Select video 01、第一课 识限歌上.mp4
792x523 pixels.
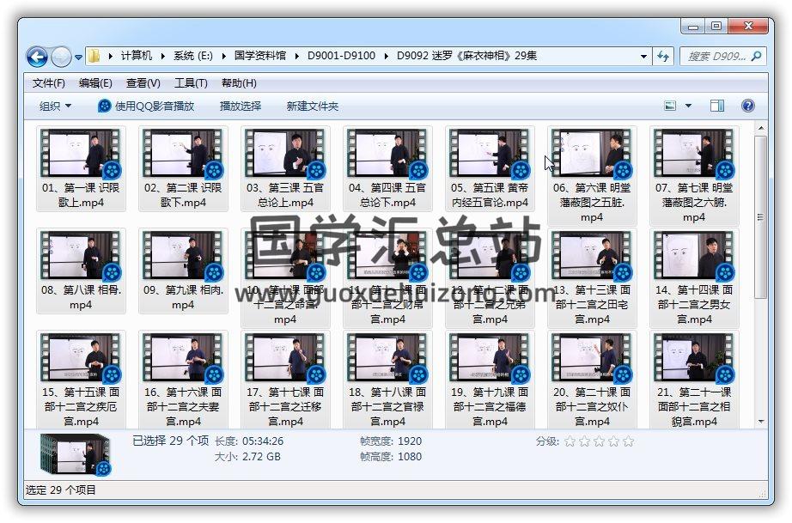click(81, 168)
